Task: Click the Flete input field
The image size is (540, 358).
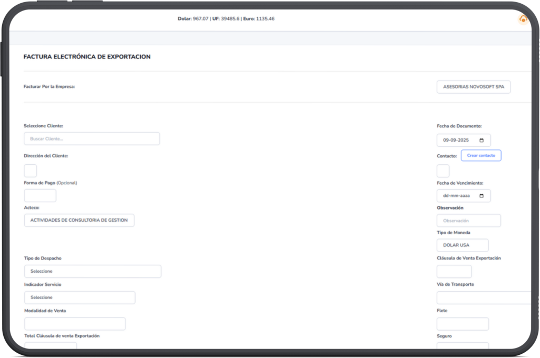Action: pos(462,324)
